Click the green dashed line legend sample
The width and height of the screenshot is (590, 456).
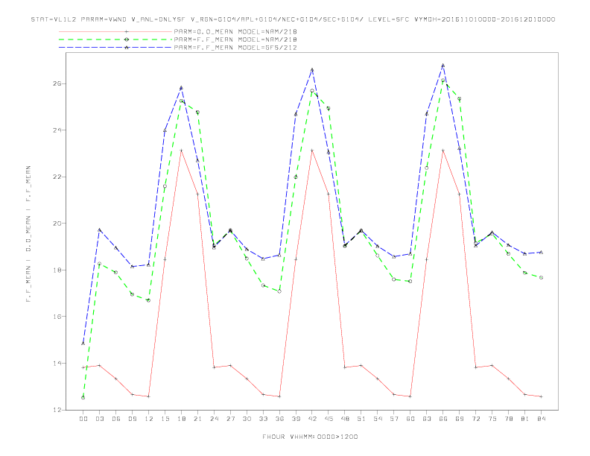115,39
